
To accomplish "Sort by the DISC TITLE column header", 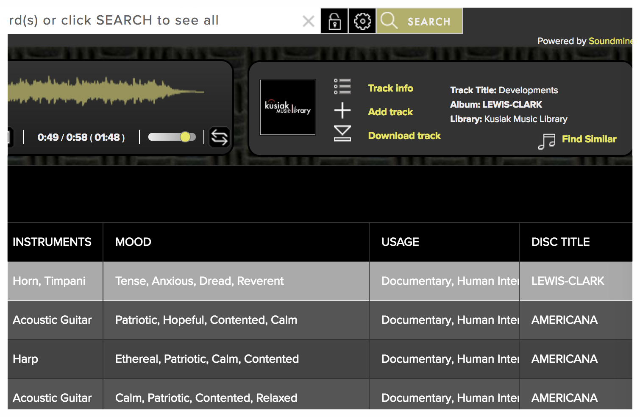I will [x=560, y=242].
